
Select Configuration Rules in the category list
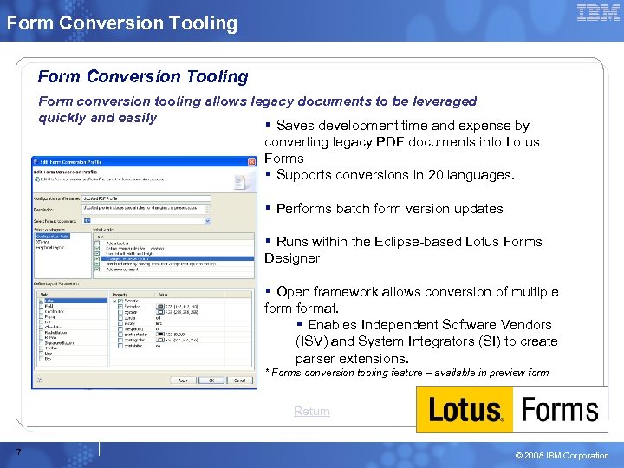[x=53, y=237]
